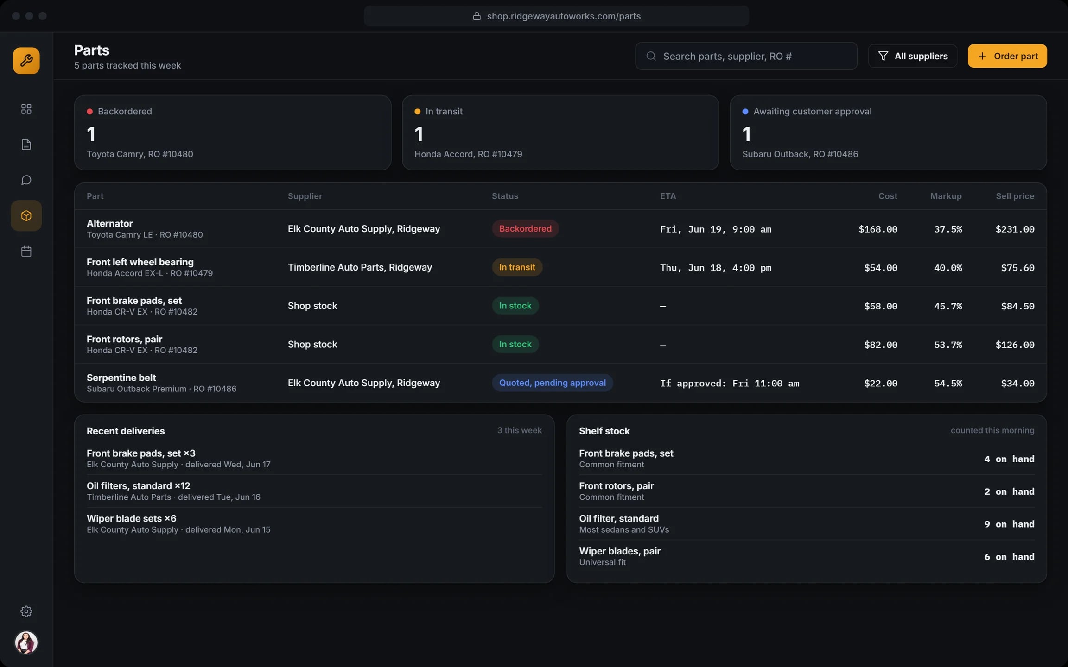
Task: Select Wiper blades, pair shelf stock item
Action: 807,557
